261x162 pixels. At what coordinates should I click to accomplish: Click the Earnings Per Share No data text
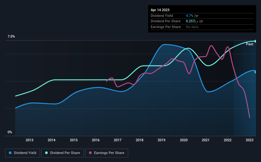[192, 27]
